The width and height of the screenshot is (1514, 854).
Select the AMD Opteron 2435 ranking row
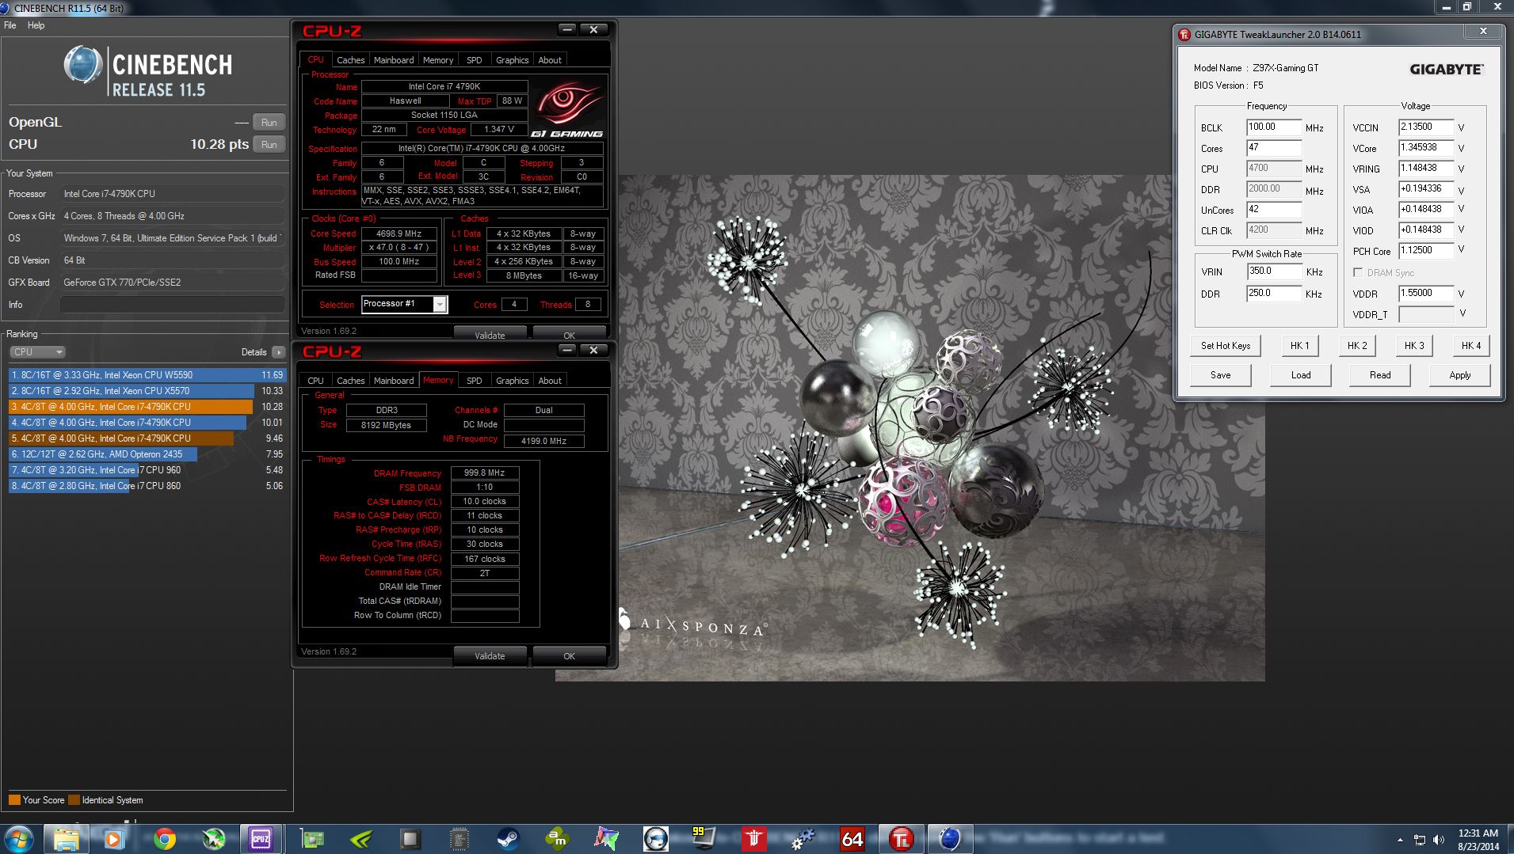(147, 454)
